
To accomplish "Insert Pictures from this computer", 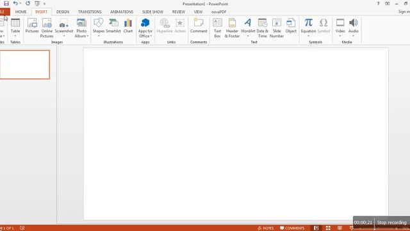I will pos(32,26).
